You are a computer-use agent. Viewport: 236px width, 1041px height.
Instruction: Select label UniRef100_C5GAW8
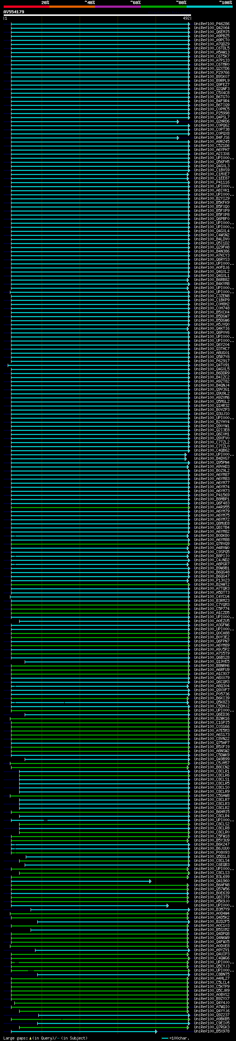211,796
